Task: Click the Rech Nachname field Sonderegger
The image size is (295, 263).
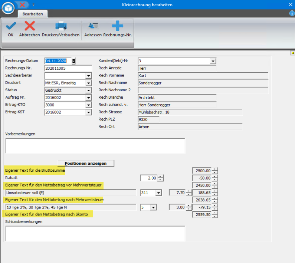Action: tap(203, 83)
